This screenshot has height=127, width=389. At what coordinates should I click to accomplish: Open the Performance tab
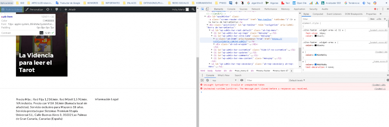pyautogui.click(x=271, y=9)
